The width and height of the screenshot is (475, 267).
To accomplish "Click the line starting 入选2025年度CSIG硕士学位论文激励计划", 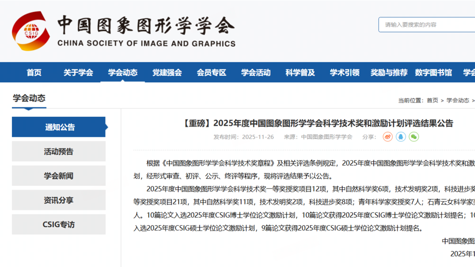I will tap(277, 228).
